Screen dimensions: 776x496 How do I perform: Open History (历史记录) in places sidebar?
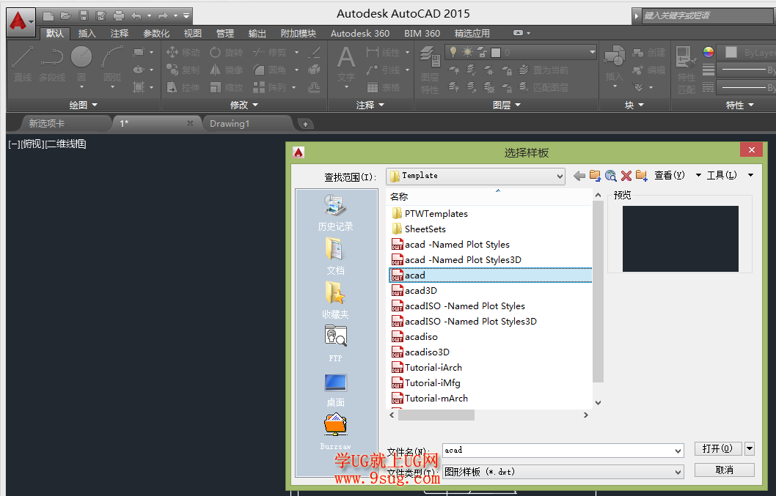[335, 212]
